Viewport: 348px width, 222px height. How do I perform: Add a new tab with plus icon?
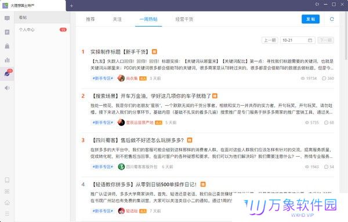[x=71, y=6]
